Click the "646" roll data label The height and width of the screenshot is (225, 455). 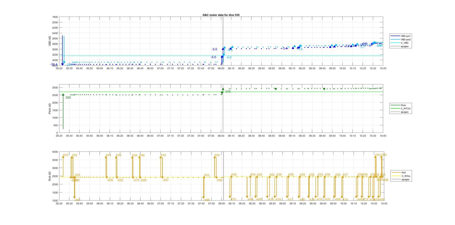pyautogui.click(x=234, y=175)
